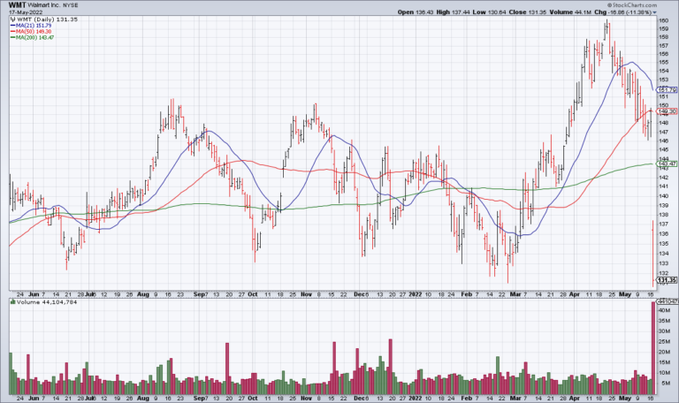Click the tall red volume bar on May 17

(654, 348)
